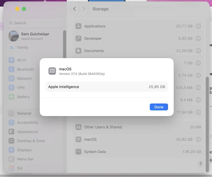Open the Network globe icon in the sidebar
Viewport: 212px width, 177px height.
[11, 78]
